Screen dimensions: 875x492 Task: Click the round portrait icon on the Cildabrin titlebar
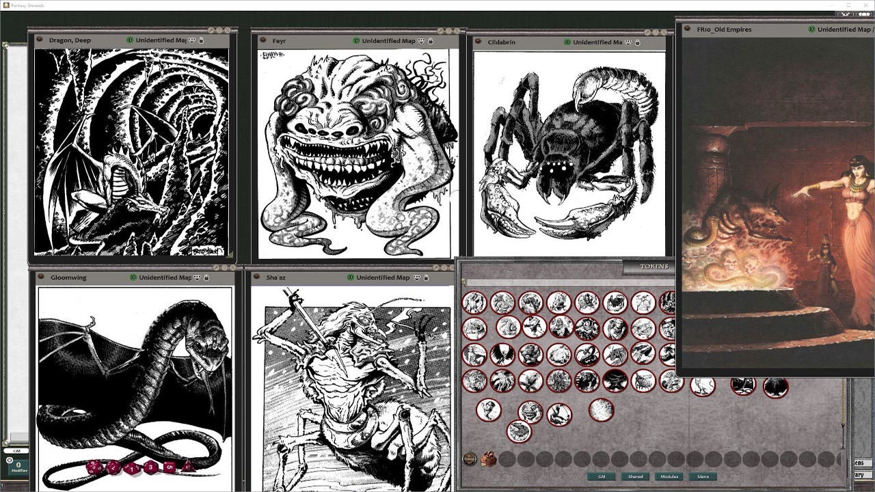pyautogui.click(x=477, y=42)
